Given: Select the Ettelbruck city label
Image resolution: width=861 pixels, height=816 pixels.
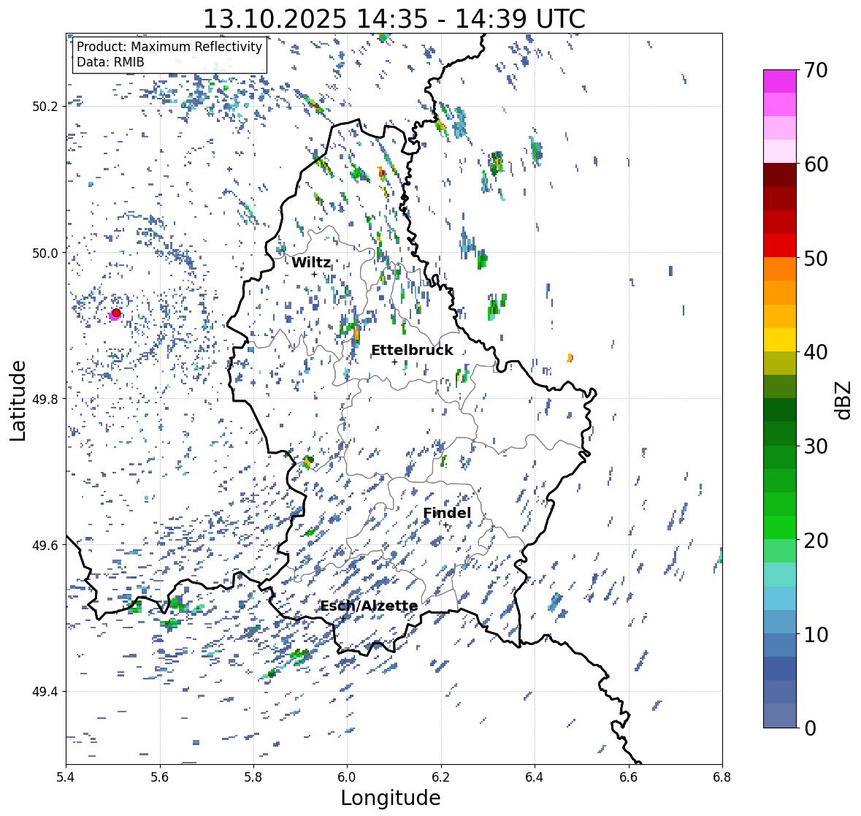Looking at the screenshot, I should [413, 351].
